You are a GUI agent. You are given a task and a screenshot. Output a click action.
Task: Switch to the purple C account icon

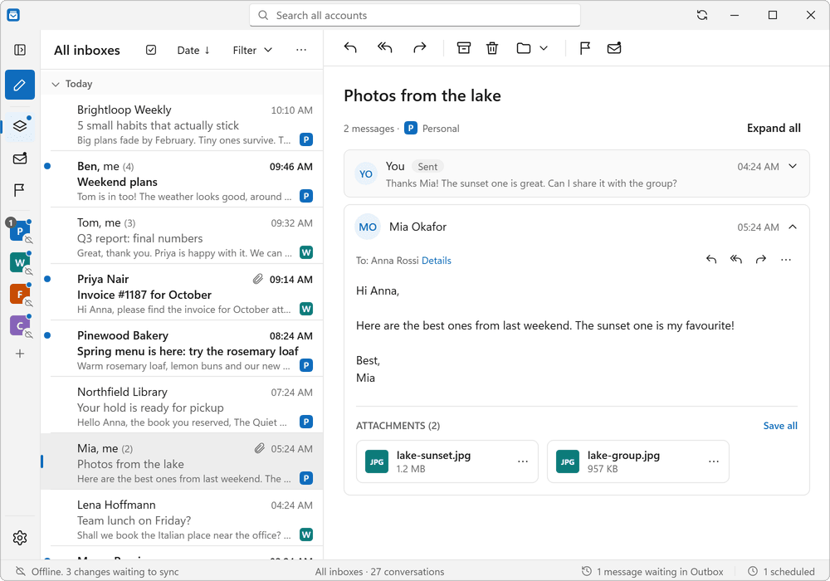coord(20,325)
